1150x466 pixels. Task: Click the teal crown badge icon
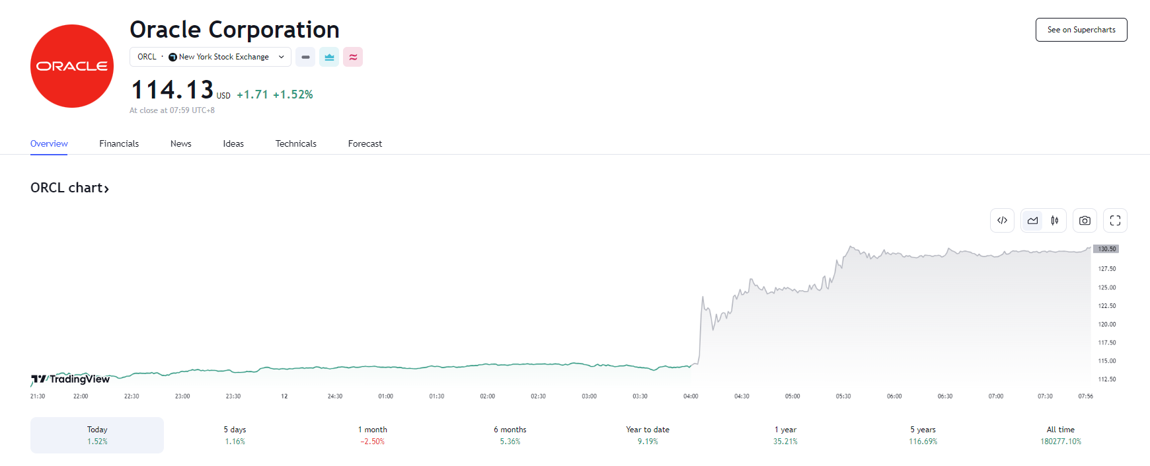pos(329,57)
